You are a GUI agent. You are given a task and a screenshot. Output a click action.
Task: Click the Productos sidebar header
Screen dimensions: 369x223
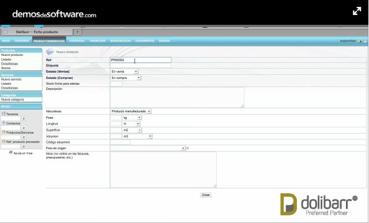point(21,50)
